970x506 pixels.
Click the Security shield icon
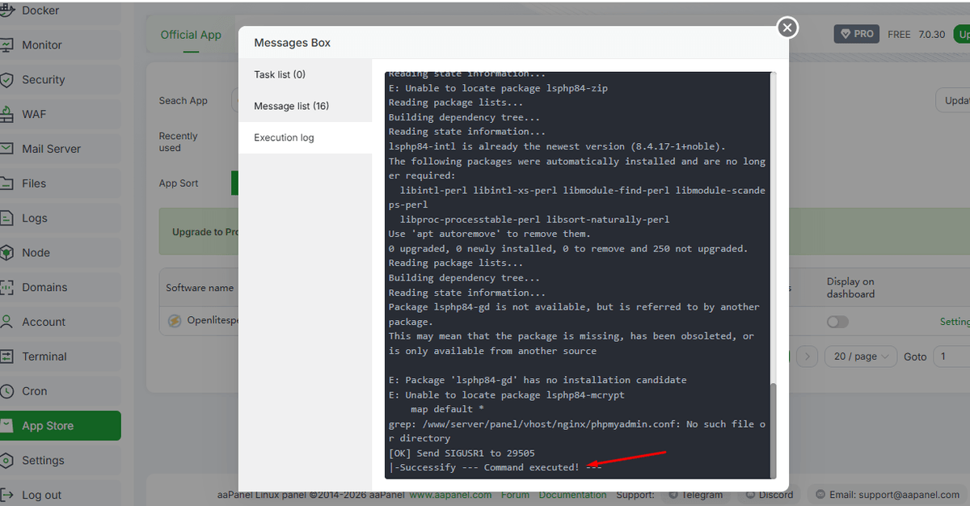(x=6, y=80)
